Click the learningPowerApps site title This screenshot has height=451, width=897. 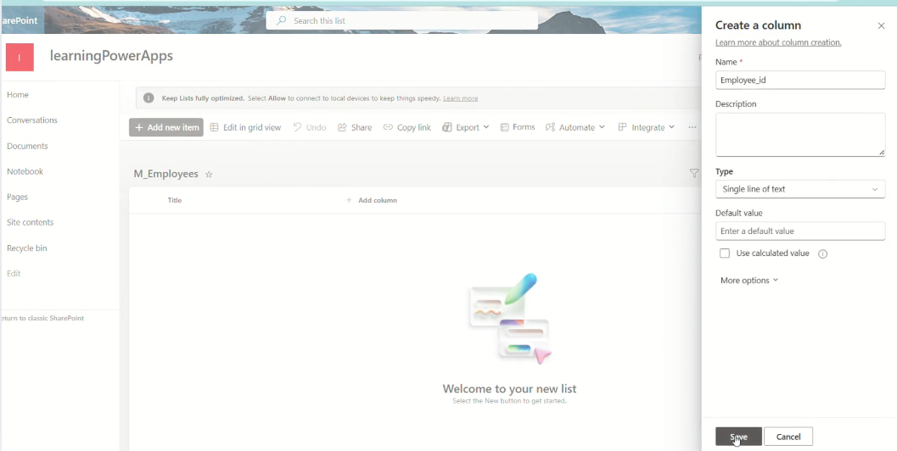coord(111,55)
